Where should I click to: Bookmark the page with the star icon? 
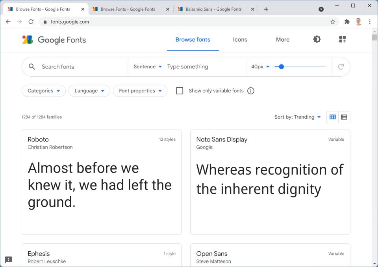[333, 22]
